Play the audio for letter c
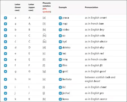127x102 pixels. [5, 36]
